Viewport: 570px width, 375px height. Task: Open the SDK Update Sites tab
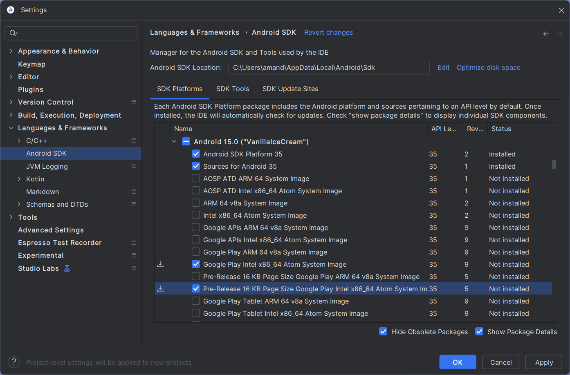[290, 89]
